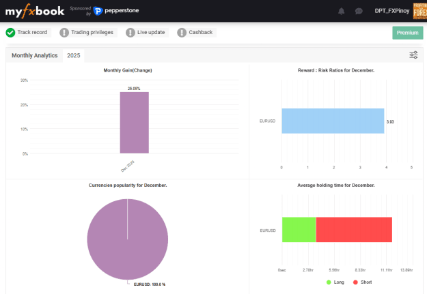The width and height of the screenshot is (427, 294).
Task: Click the Reward : Risk Ratios chart title
Action: (336, 70)
